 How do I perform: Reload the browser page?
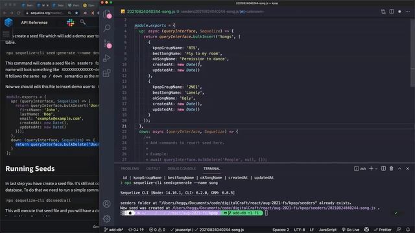point(19,13)
